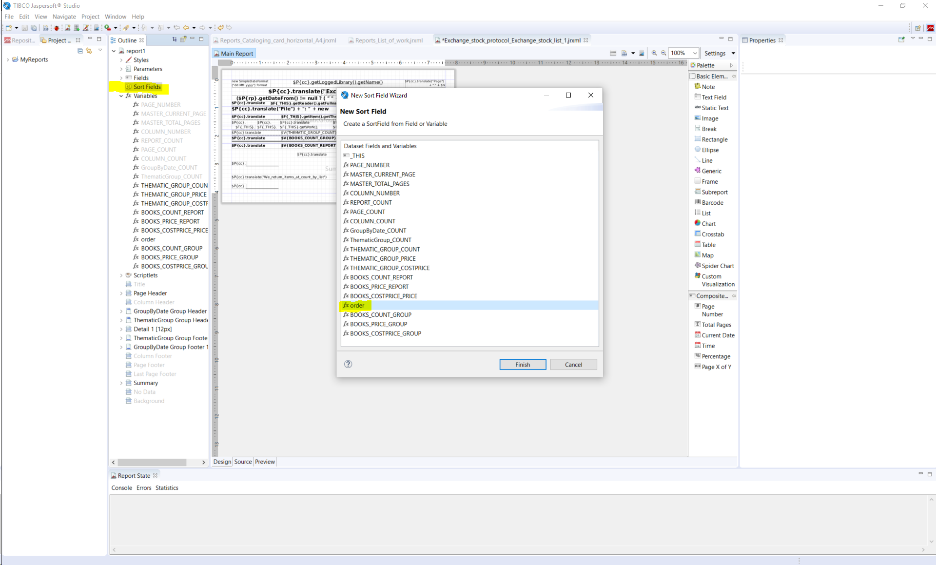
Task: Pick the Chart element from palette
Action: pos(708,224)
